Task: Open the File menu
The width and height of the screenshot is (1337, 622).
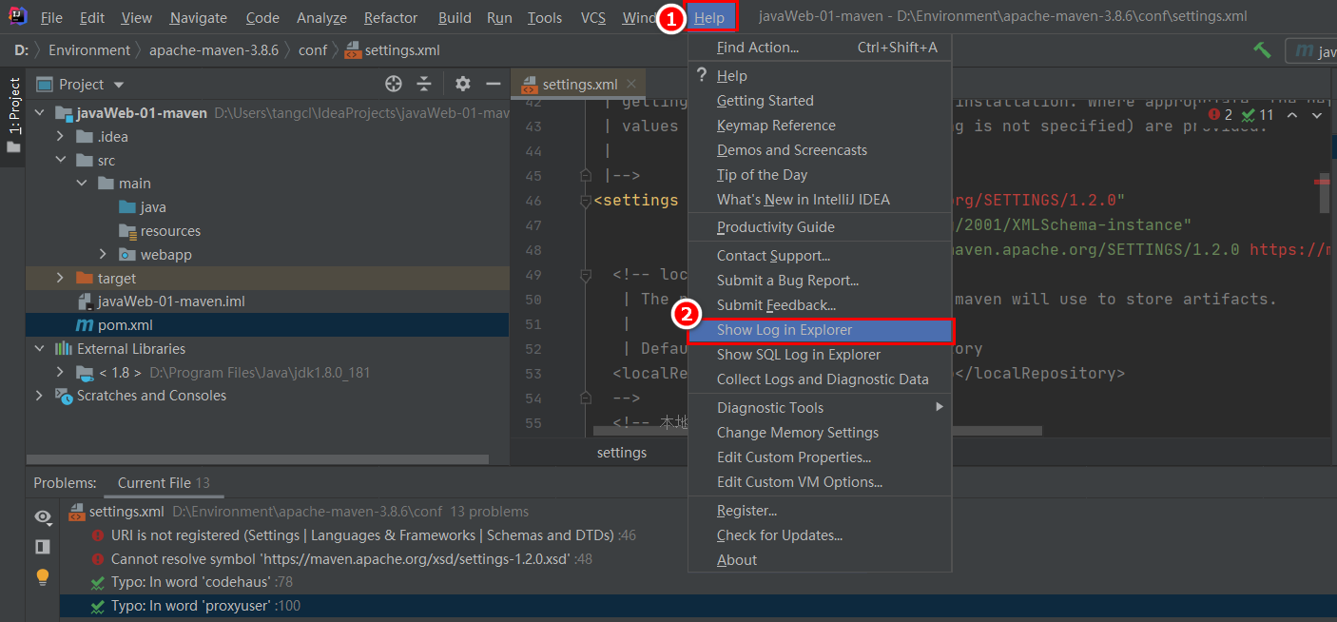Action: pyautogui.click(x=51, y=17)
